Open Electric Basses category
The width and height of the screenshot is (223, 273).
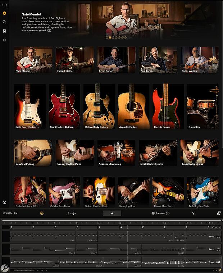point(168,106)
